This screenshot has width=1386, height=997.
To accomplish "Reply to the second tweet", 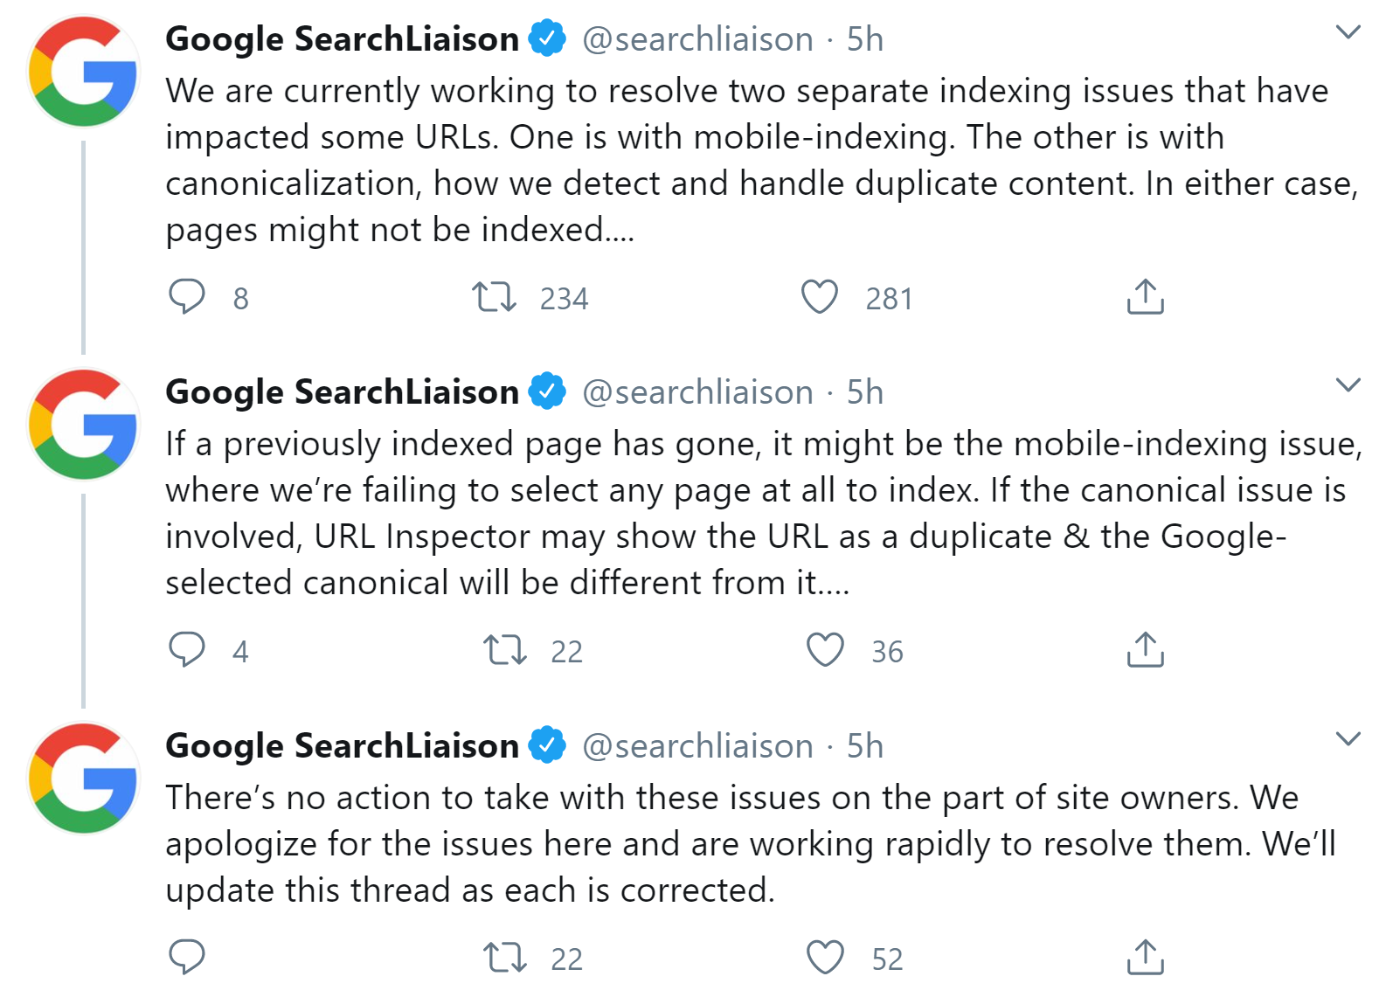I will [188, 649].
